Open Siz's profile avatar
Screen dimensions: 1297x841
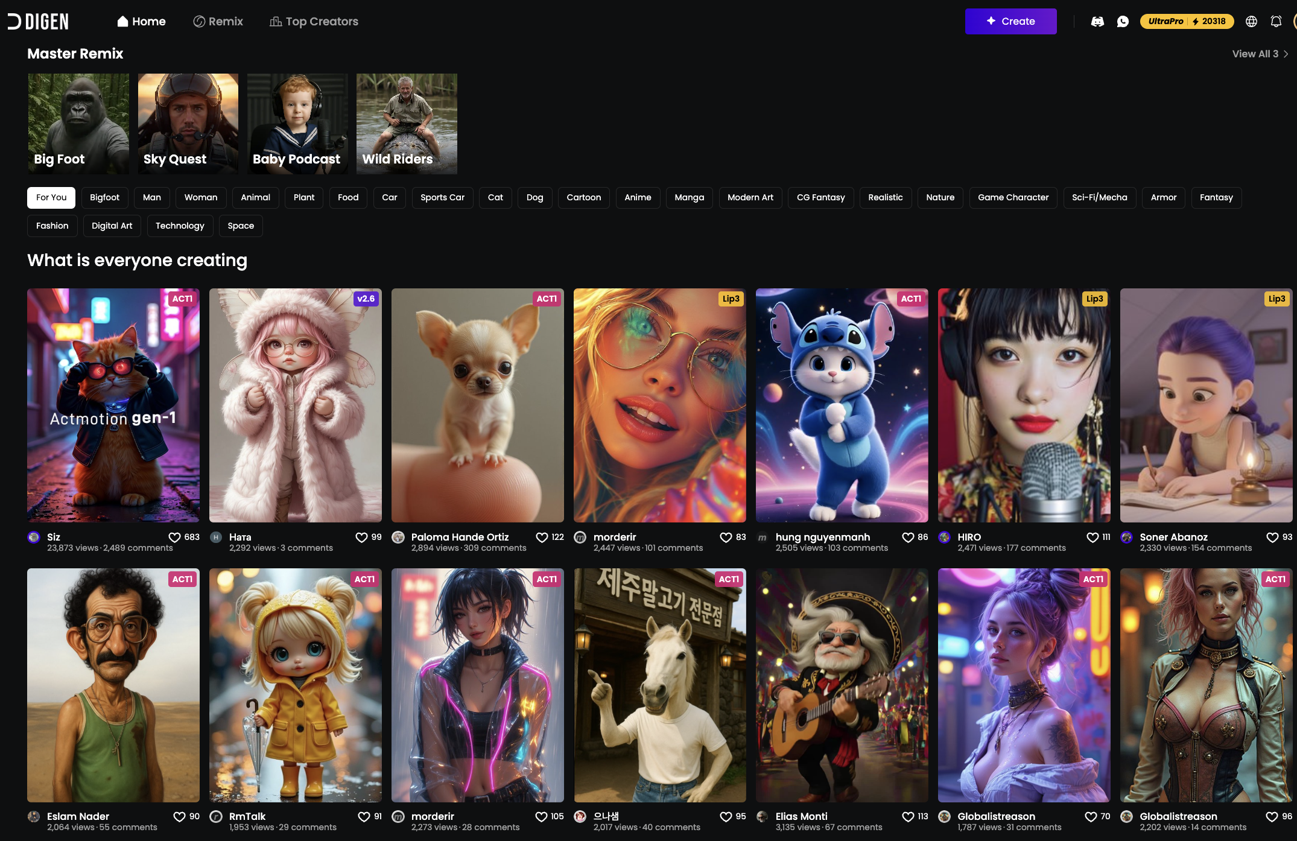coord(34,537)
